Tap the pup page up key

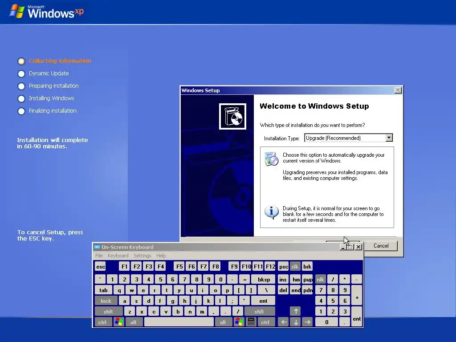308,280
